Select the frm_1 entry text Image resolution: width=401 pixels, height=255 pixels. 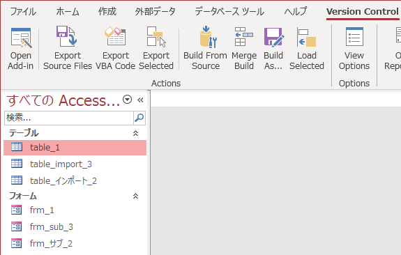[42, 210]
